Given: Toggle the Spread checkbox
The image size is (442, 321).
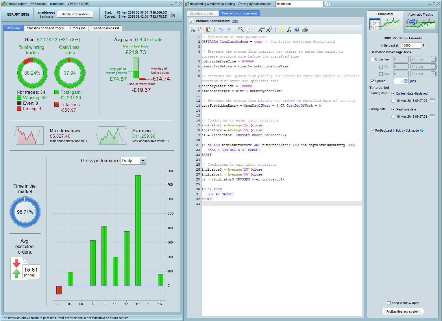Looking at the screenshot, I should click(x=372, y=81).
